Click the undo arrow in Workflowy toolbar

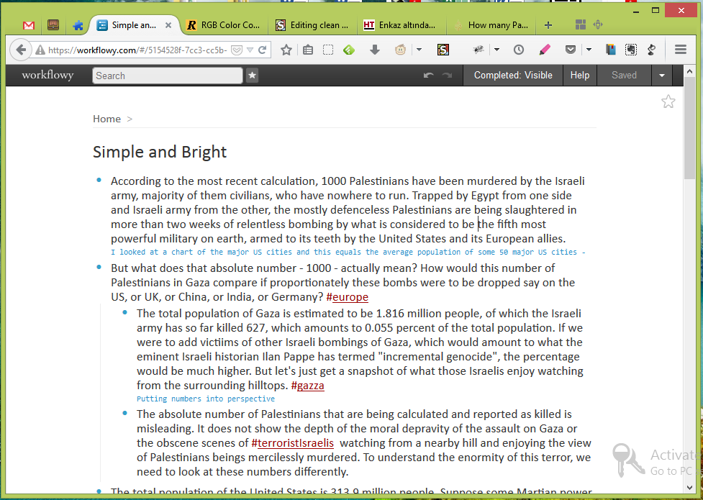pyautogui.click(x=427, y=75)
